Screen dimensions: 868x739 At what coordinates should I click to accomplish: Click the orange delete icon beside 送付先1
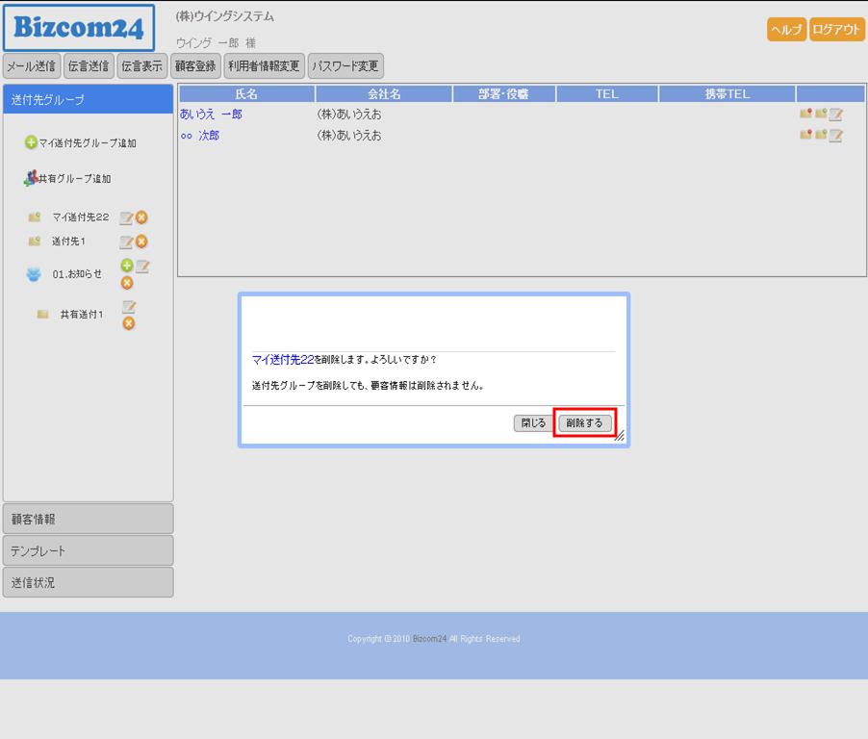pos(141,242)
